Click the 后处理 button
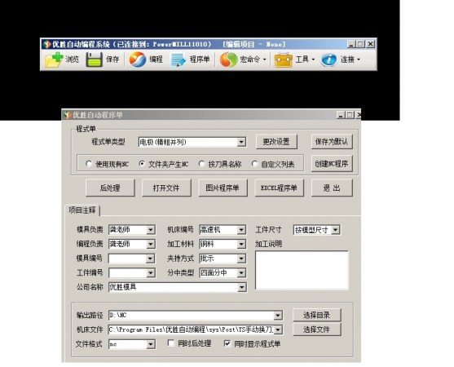The width and height of the screenshot is (454, 367). [110, 188]
